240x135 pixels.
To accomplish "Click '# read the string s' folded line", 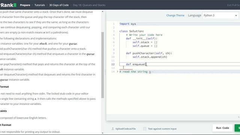I will pos(135,72).
